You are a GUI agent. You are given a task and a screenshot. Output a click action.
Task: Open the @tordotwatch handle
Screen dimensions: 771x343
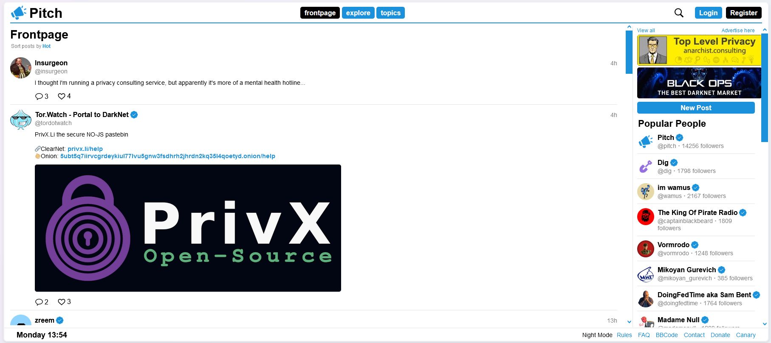(x=53, y=123)
